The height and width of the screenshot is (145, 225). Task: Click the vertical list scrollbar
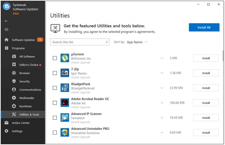(x=223, y=55)
